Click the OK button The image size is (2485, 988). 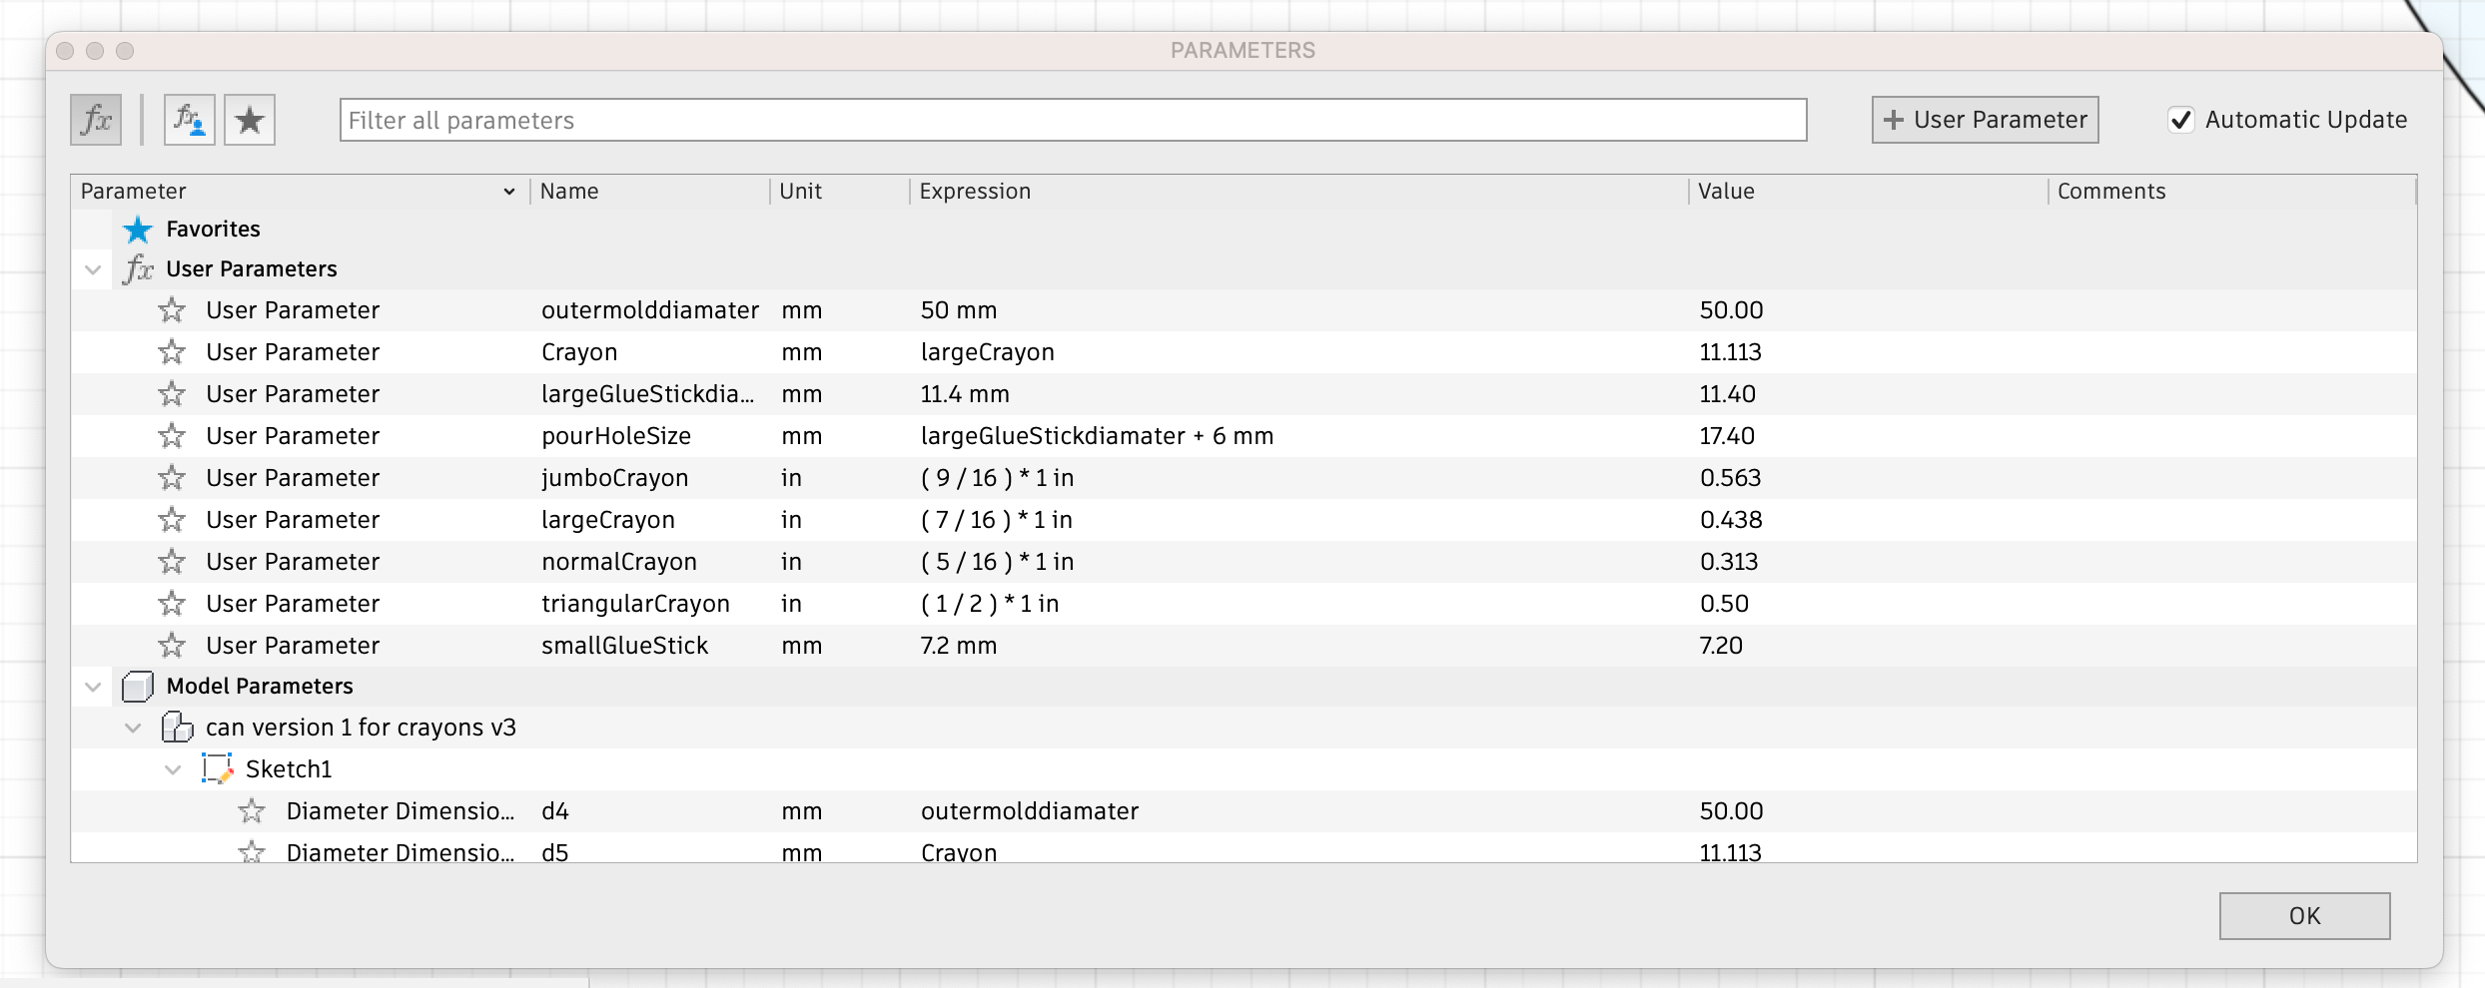pyautogui.click(x=2304, y=915)
